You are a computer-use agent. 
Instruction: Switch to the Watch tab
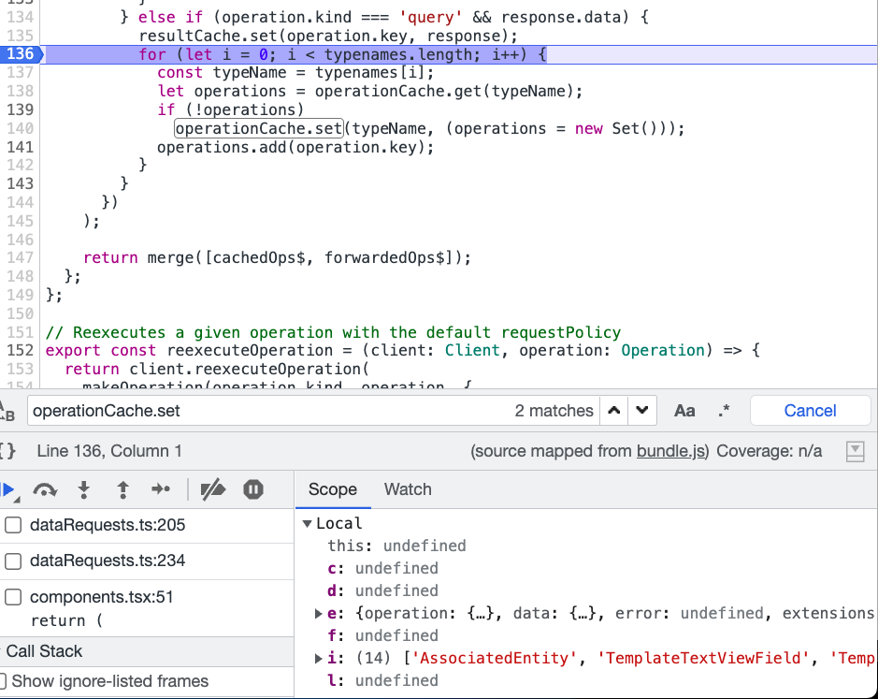[407, 489]
